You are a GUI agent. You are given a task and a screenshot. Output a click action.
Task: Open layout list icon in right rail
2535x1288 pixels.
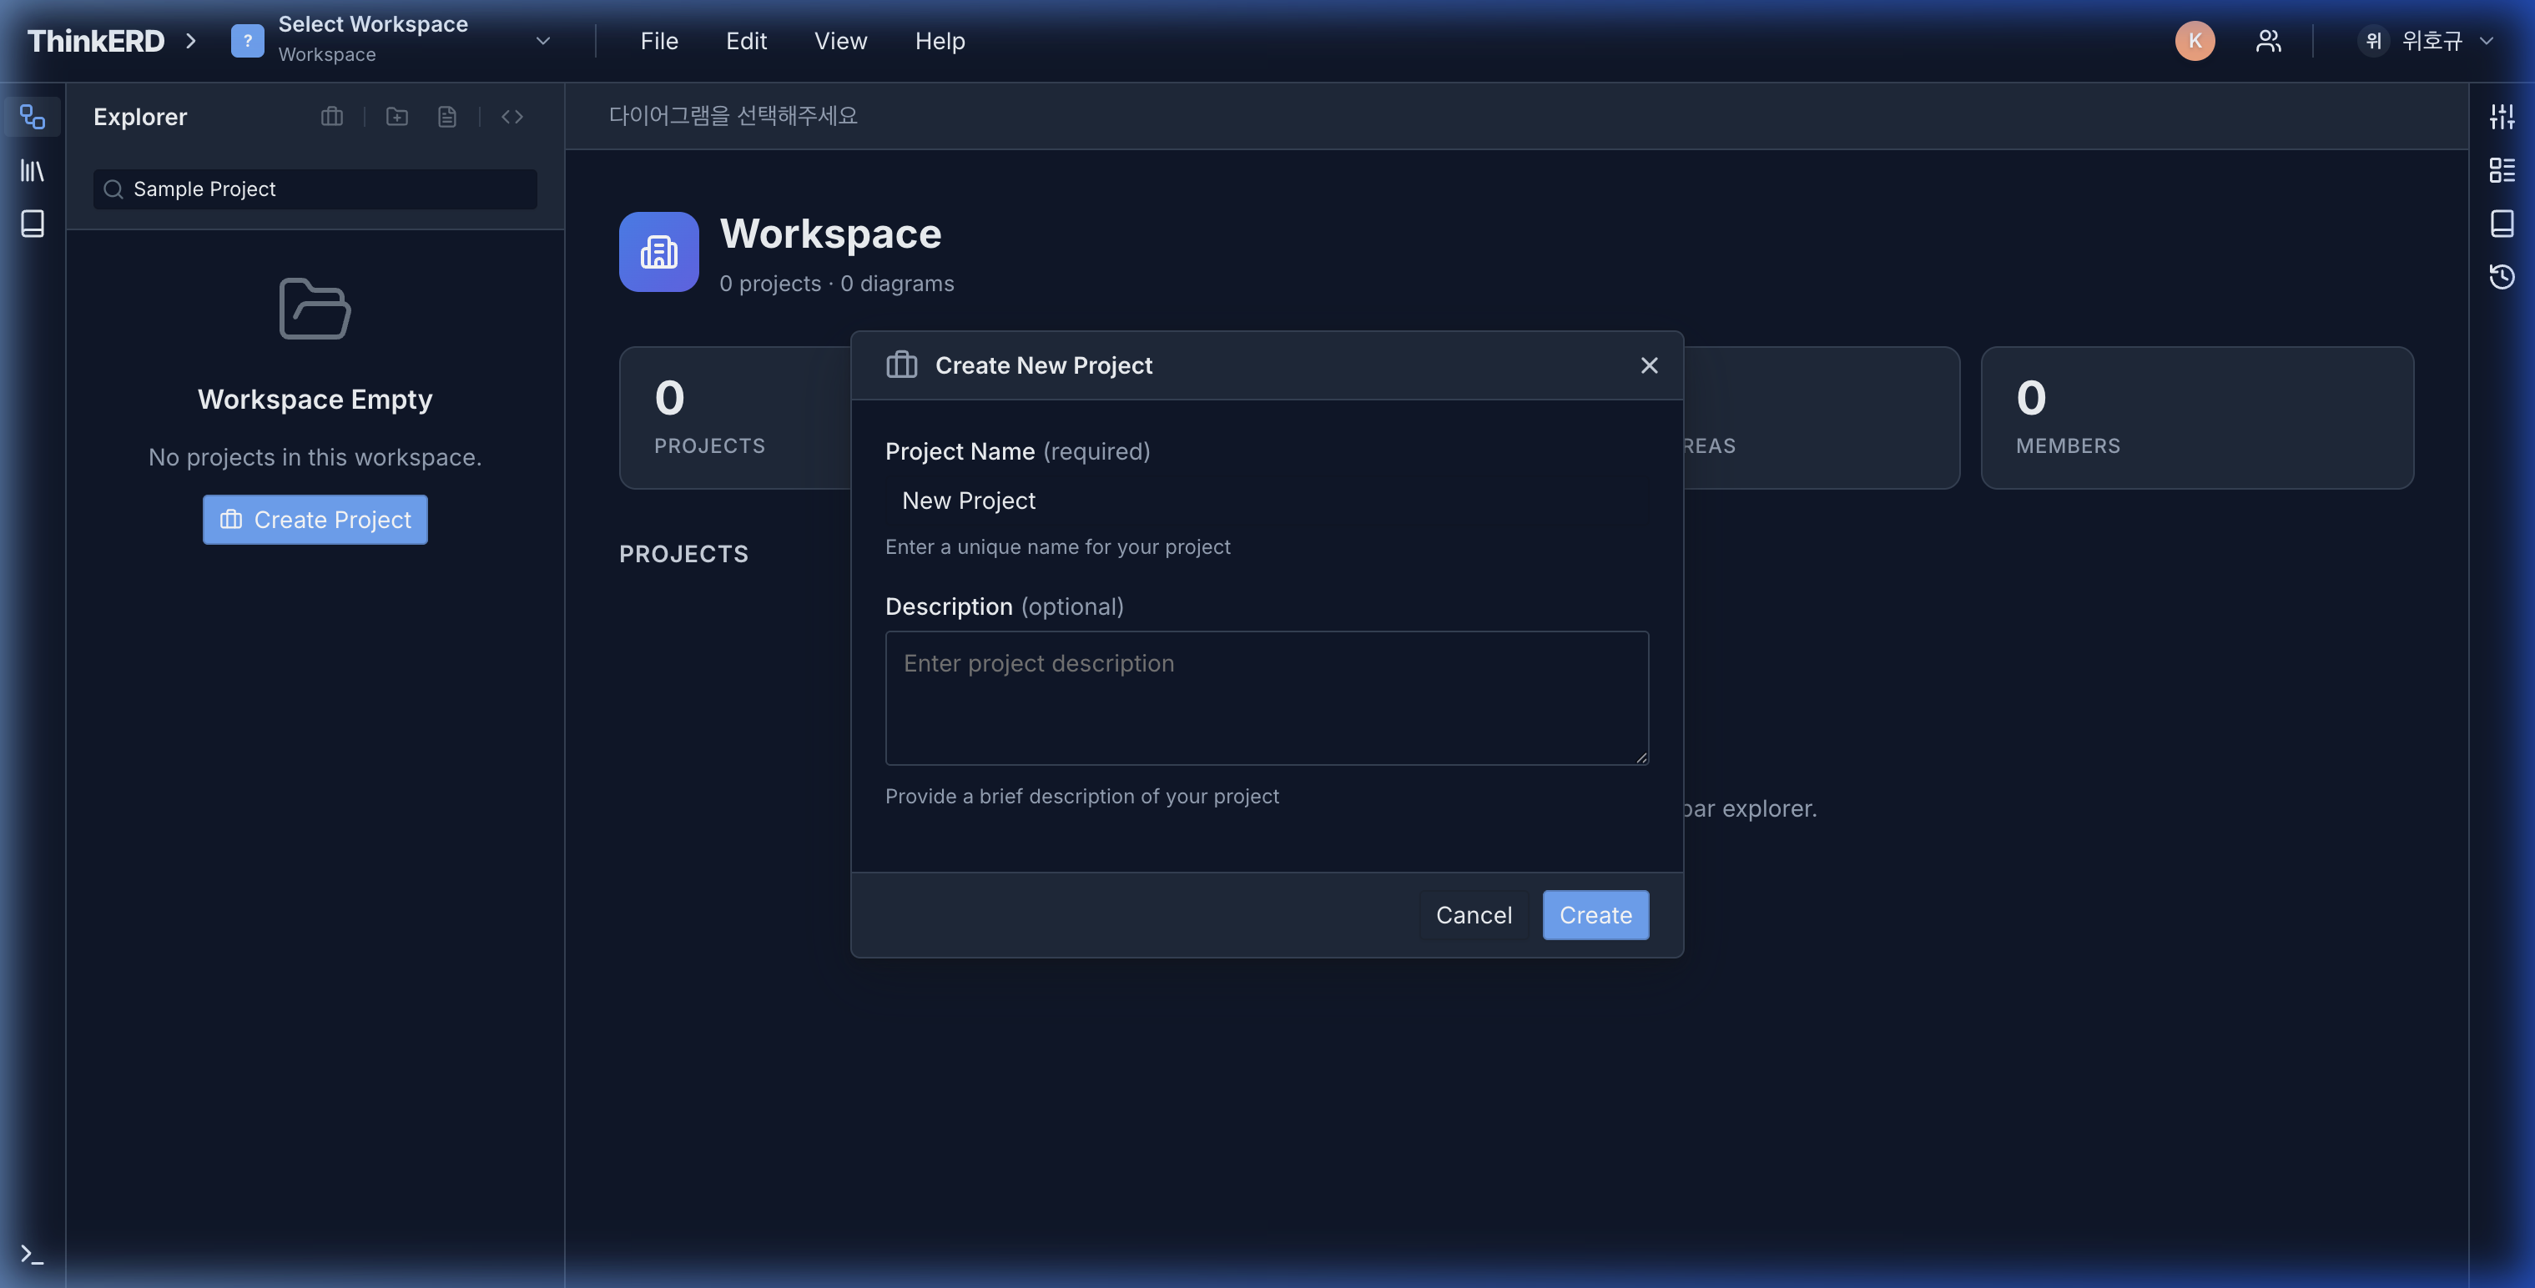(x=2502, y=170)
